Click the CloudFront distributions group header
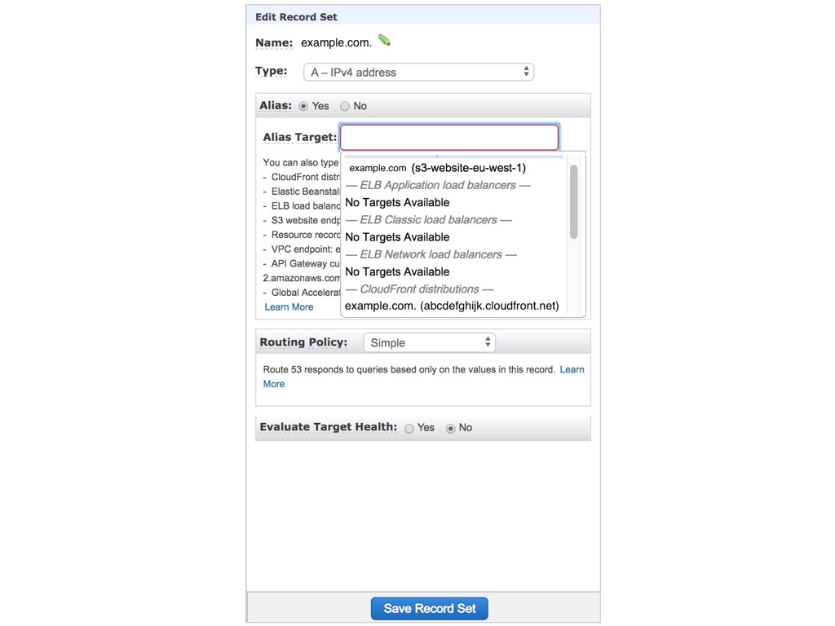 click(420, 289)
